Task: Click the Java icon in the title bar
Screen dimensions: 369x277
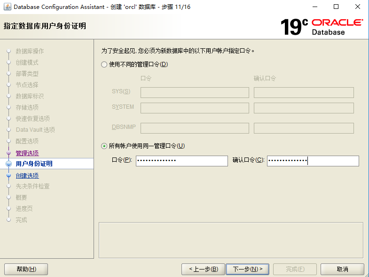Action: pos(7,7)
